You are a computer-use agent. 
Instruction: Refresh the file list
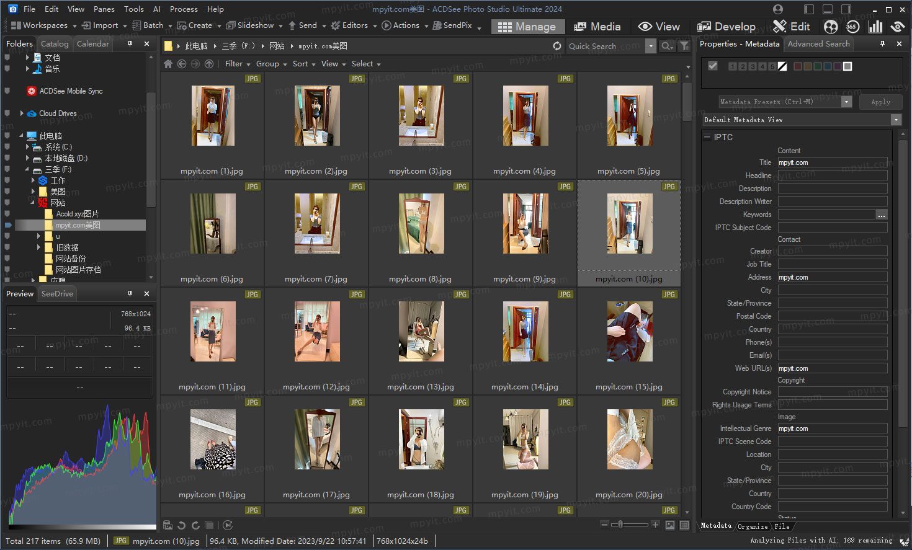(557, 46)
